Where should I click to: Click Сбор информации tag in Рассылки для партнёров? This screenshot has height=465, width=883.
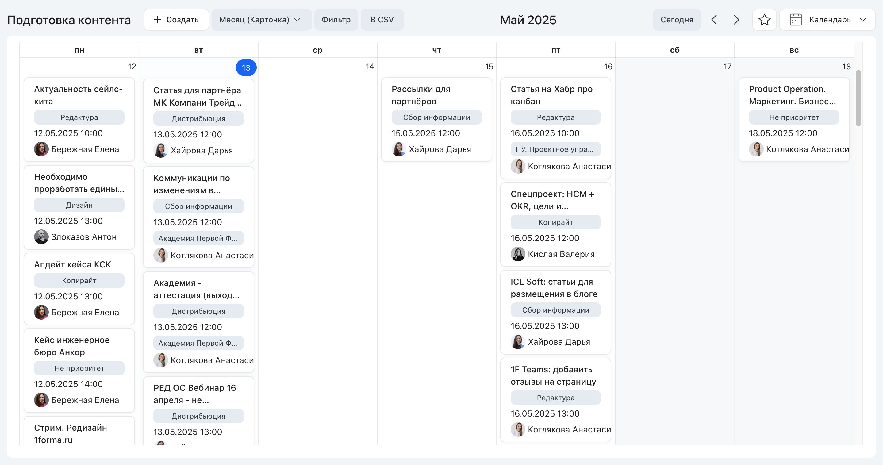coord(436,117)
